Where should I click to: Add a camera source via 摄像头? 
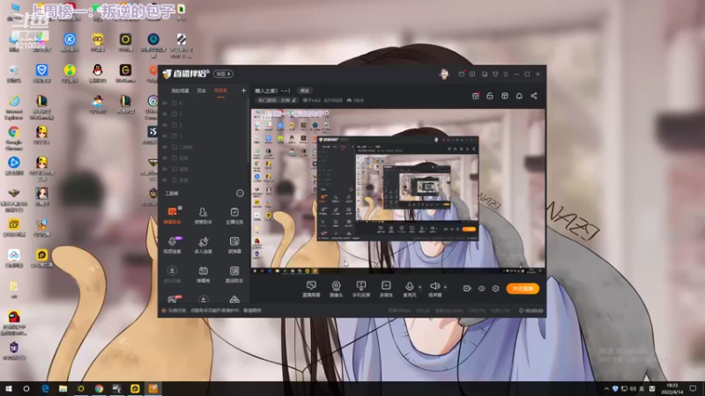(x=336, y=289)
